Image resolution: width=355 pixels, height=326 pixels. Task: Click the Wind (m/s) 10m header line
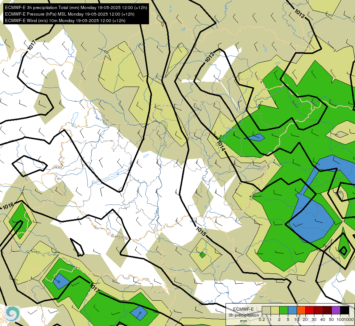(65, 21)
